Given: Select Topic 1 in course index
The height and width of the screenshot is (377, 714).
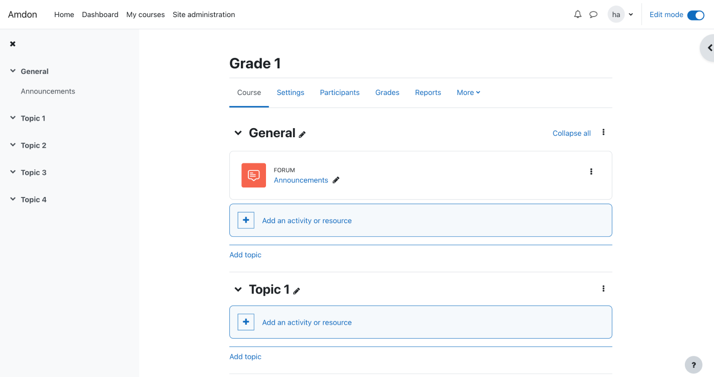Looking at the screenshot, I should point(33,119).
